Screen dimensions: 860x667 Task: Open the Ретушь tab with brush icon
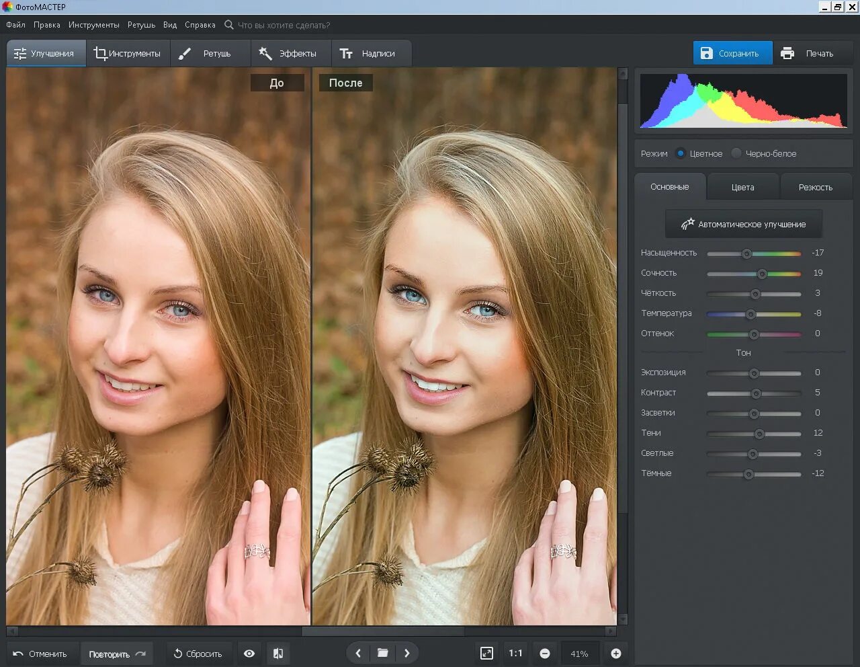click(x=210, y=54)
